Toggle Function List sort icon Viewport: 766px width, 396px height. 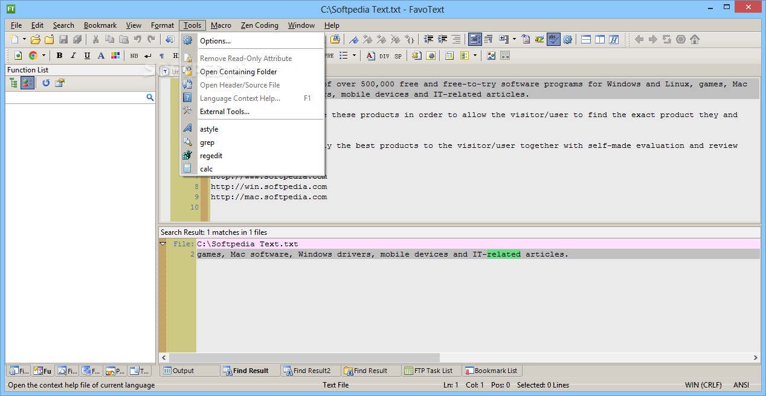(x=27, y=83)
